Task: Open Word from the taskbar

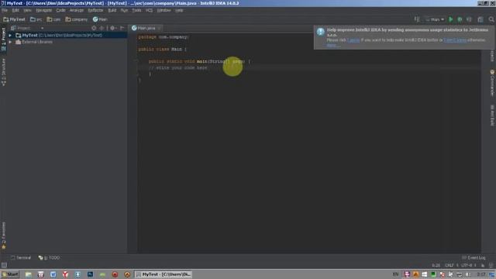Action: click(x=53, y=274)
